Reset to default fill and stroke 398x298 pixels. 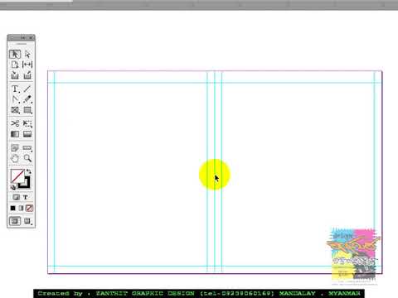[12, 187]
